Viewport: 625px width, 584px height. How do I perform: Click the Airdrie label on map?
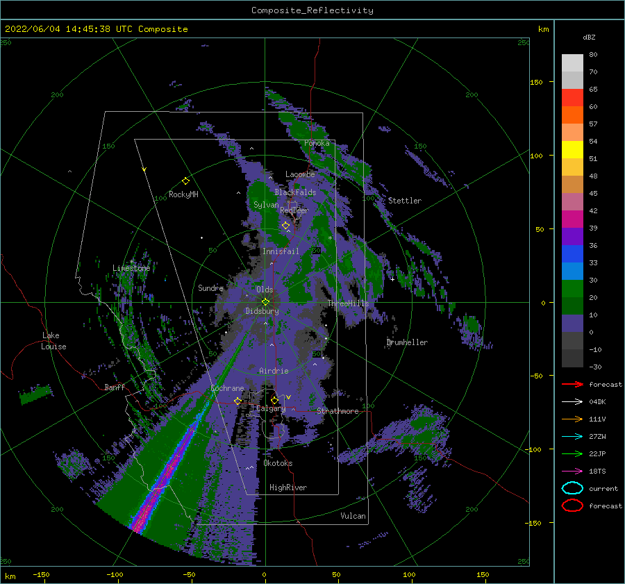[x=274, y=371]
